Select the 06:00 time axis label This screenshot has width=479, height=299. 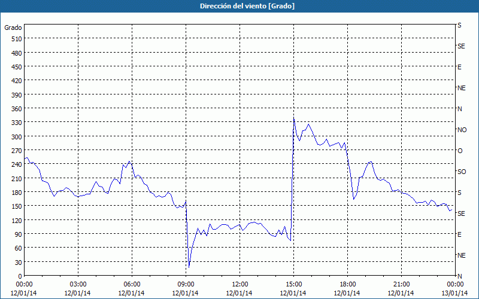[x=132, y=285]
